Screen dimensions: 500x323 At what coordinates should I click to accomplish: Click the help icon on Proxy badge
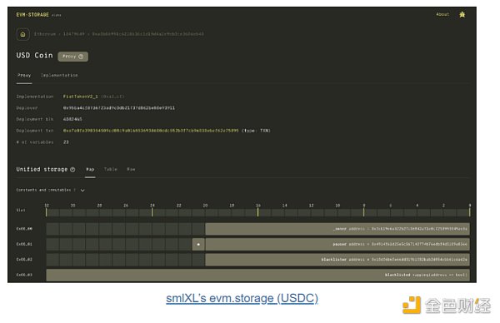pyautogui.click(x=81, y=57)
